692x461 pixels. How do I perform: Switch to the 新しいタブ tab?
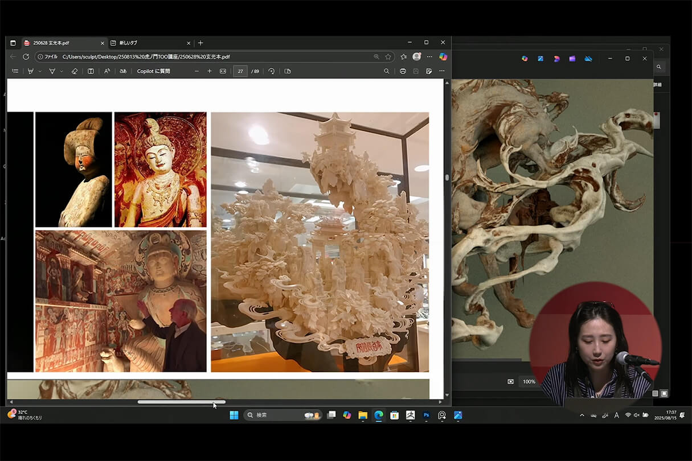128,43
